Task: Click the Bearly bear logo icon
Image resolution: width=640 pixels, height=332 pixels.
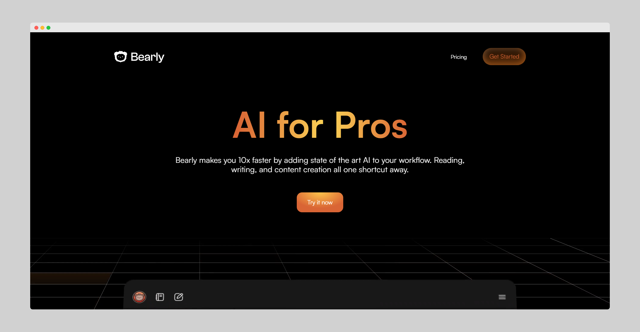Action: tap(120, 57)
